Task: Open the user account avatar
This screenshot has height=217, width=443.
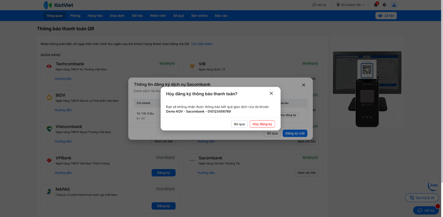Action: pos(394,5)
